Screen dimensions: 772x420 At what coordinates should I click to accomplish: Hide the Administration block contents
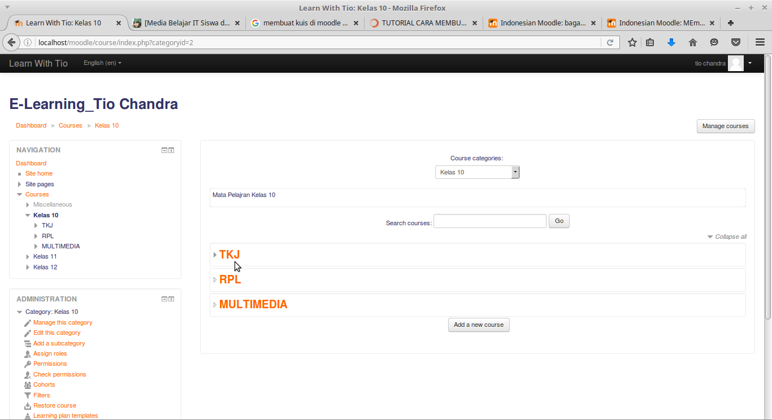pos(164,299)
